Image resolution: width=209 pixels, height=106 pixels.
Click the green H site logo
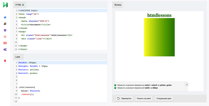[x=5, y=4]
